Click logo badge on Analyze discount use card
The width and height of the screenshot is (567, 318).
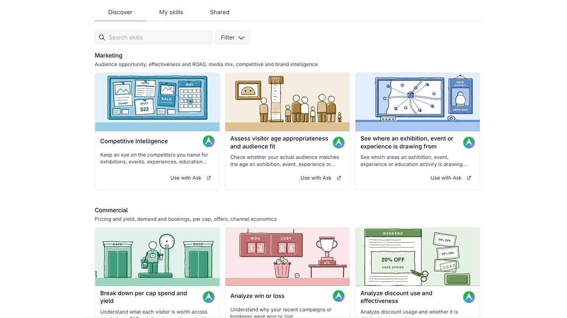point(469,297)
